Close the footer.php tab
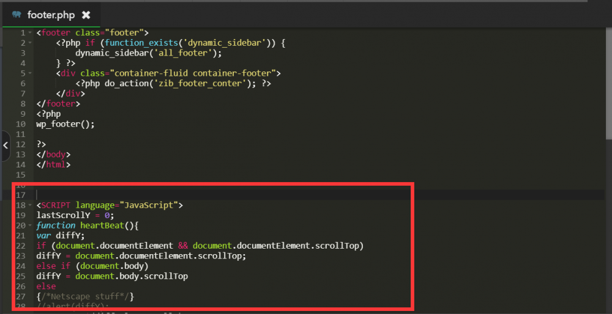The image size is (612, 314). (86, 15)
